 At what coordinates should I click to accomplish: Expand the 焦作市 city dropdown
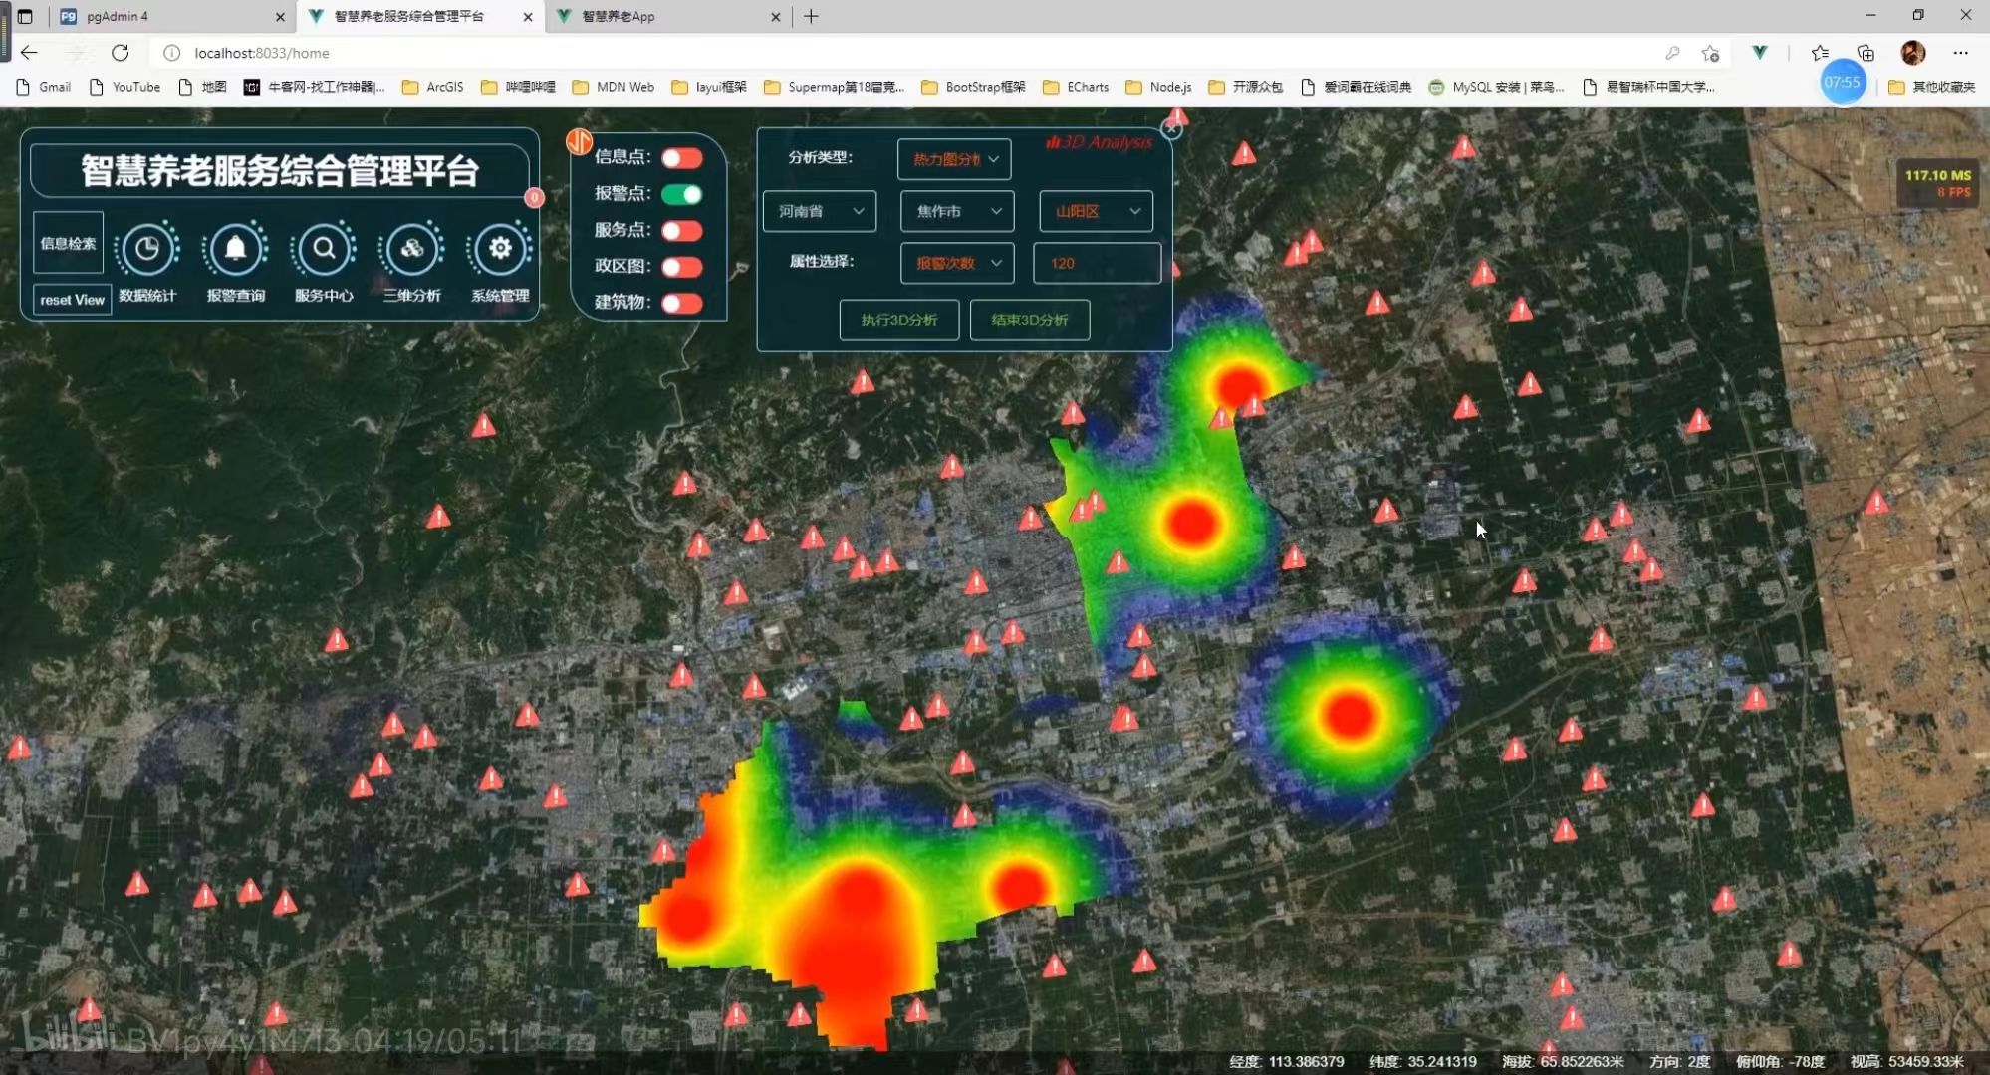957,211
